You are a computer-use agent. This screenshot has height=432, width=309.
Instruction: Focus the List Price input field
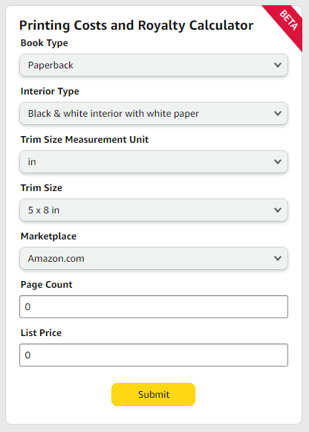pos(154,355)
